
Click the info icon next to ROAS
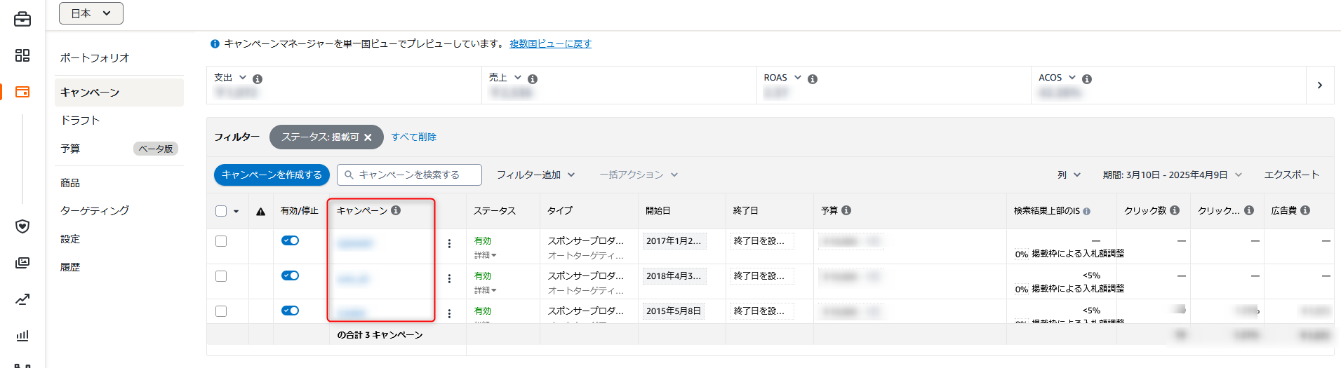(x=813, y=79)
